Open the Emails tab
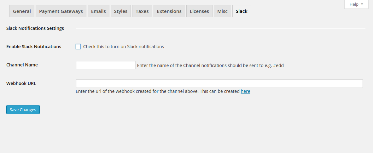 (x=98, y=11)
